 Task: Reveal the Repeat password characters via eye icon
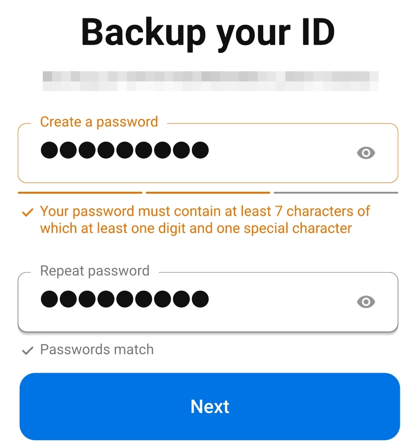tap(366, 302)
